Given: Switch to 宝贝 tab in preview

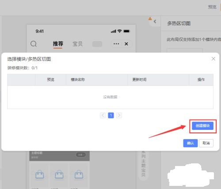Looking at the screenshot, I should (77, 44).
